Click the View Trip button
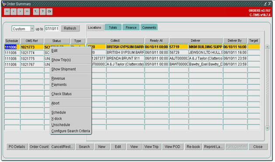 [152, 147]
